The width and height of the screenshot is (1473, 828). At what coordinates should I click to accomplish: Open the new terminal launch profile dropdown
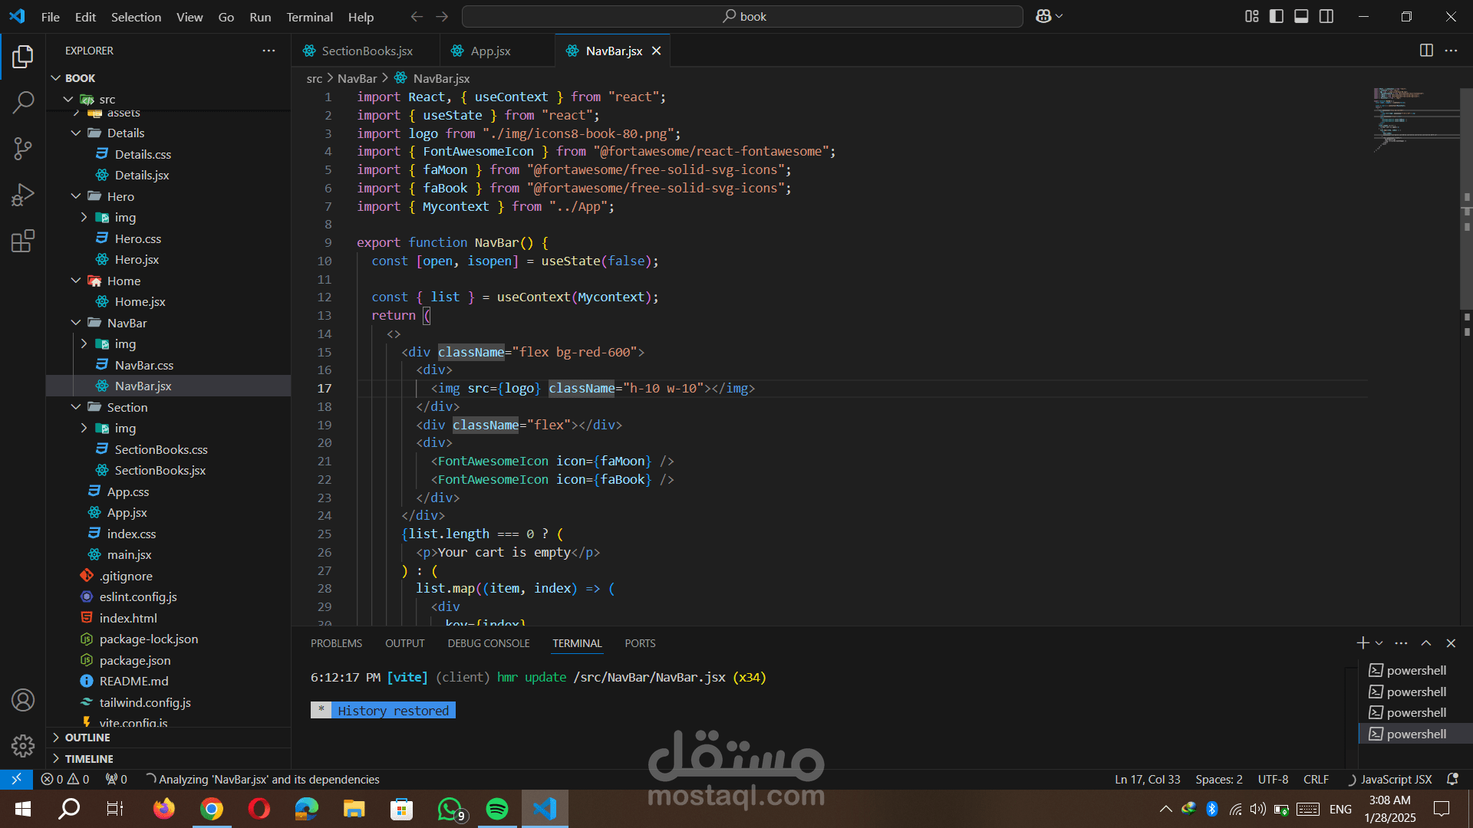[x=1379, y=643]
